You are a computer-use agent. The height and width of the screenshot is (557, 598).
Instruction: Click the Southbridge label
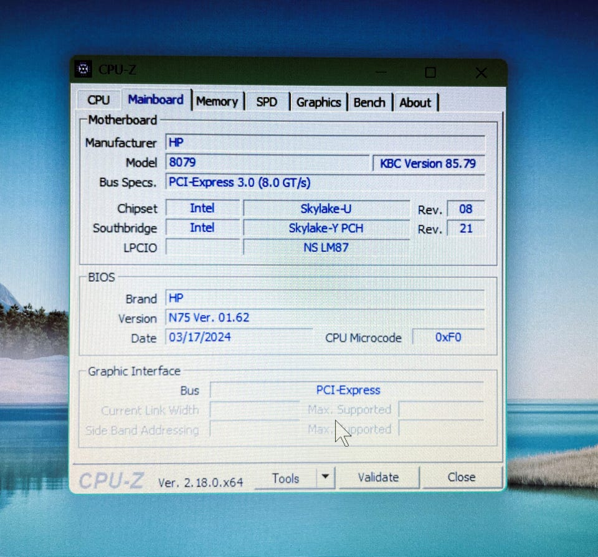(125, 228)
